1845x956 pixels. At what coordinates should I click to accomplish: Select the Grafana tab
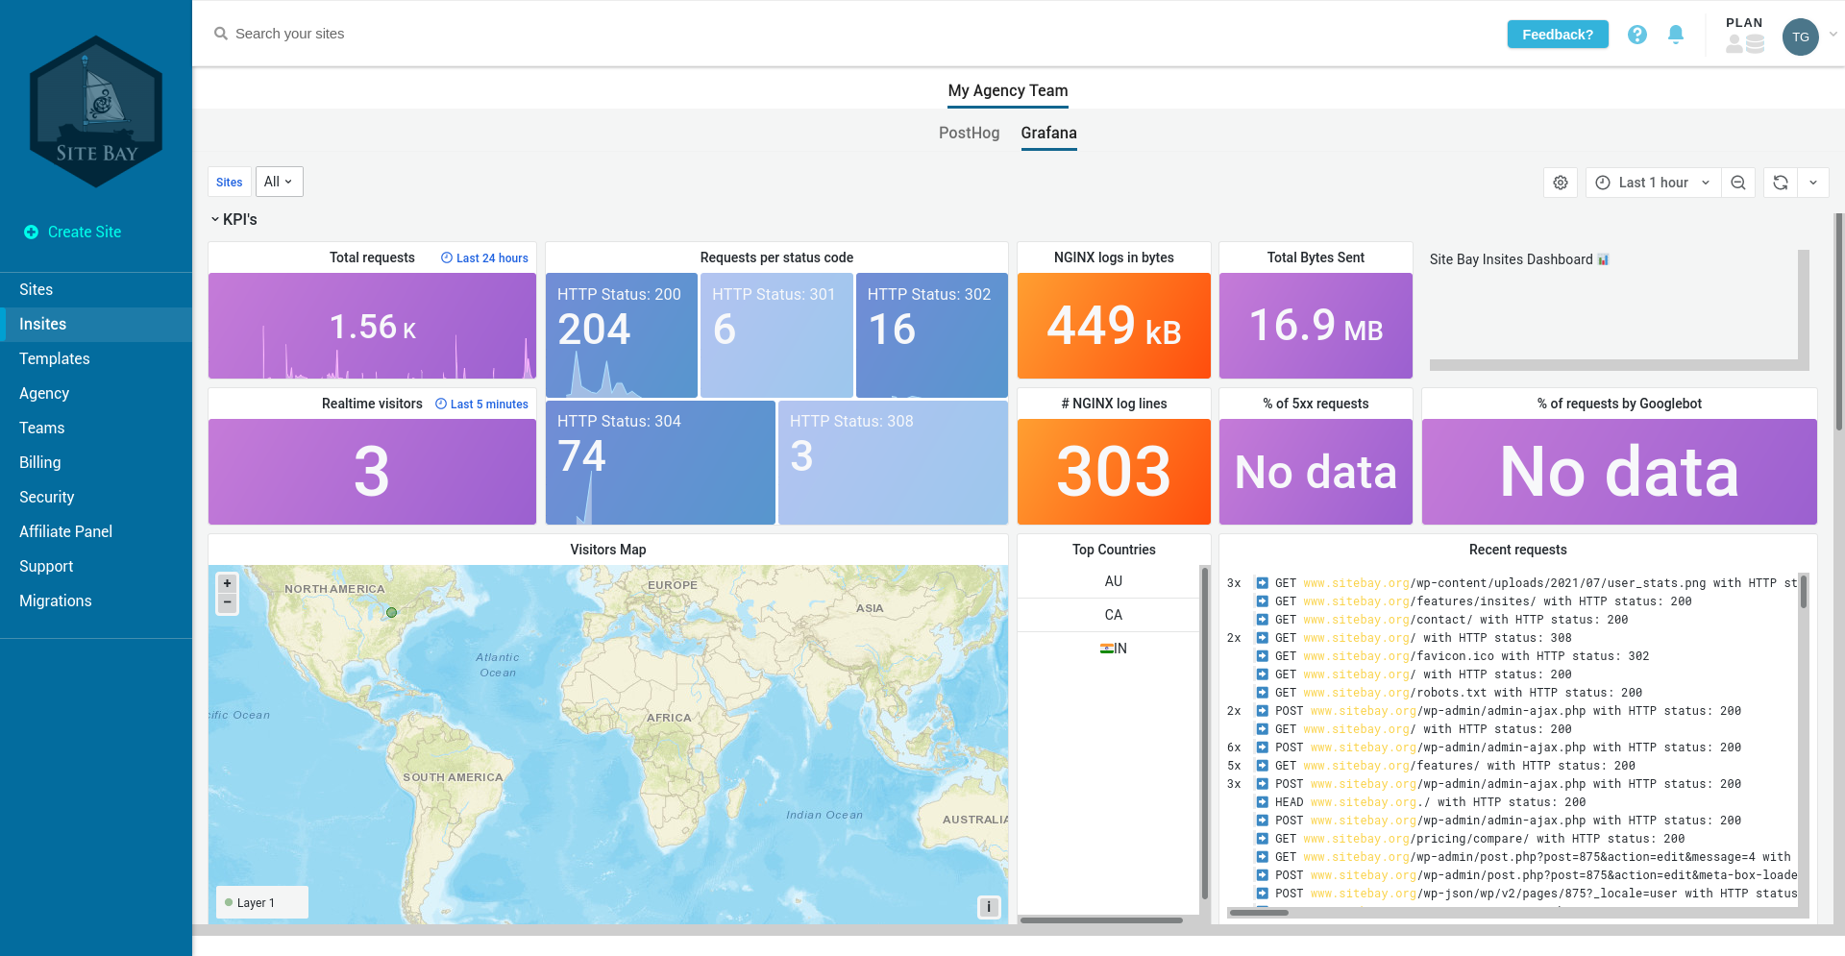1048,134
